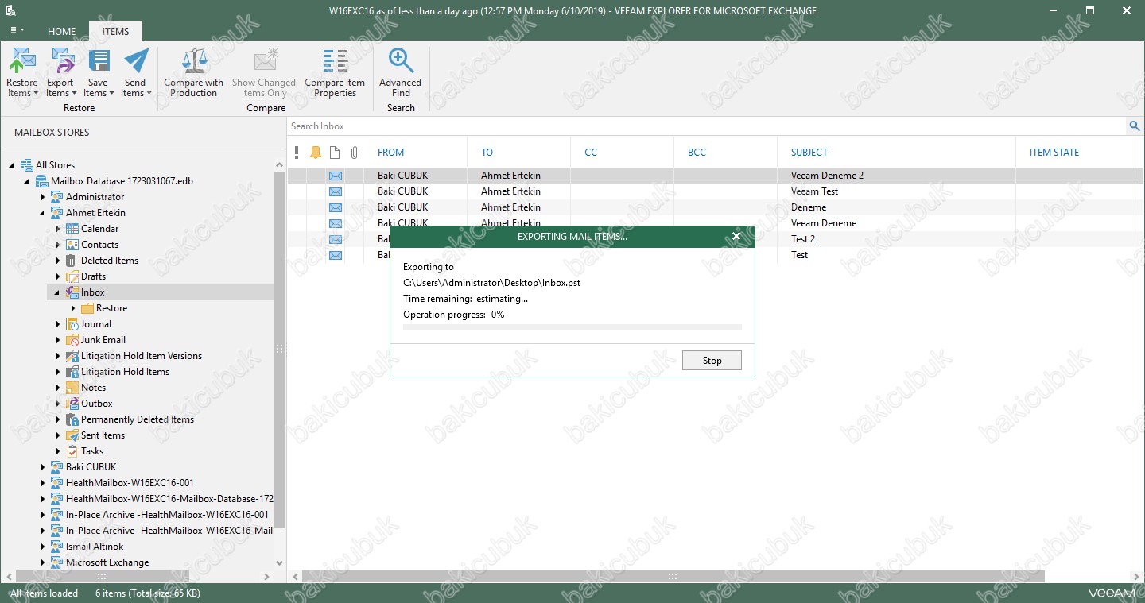Open the Advanced Find search tool
Screen dimensions: 1145x603
(401, 72)
